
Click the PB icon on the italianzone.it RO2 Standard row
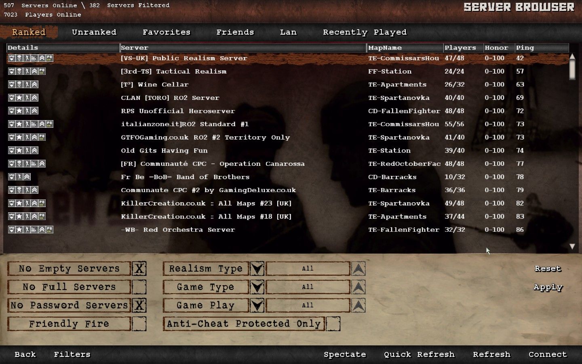(x=49, y=124)
